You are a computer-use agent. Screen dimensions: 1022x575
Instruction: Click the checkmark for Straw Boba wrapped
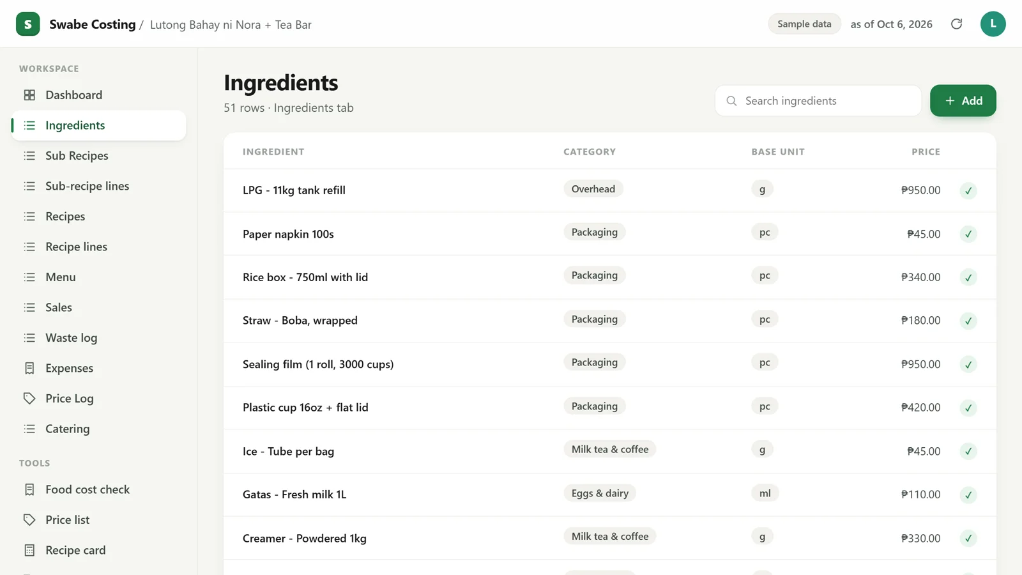point(968,321)
